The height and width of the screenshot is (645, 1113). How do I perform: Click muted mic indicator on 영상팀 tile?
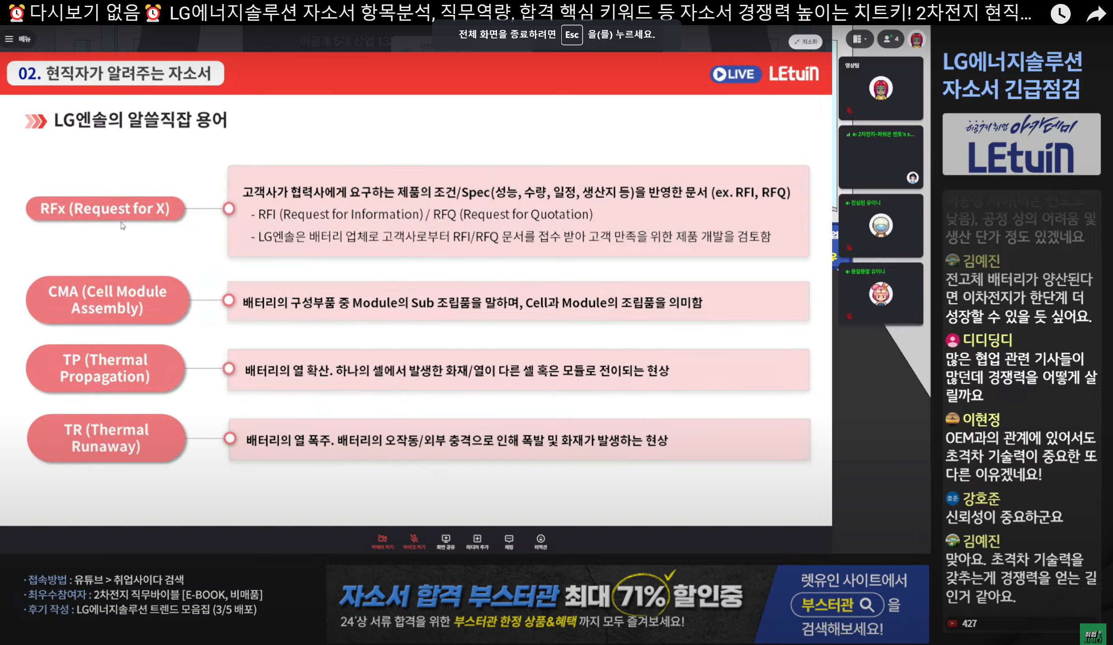click(849, 110)
